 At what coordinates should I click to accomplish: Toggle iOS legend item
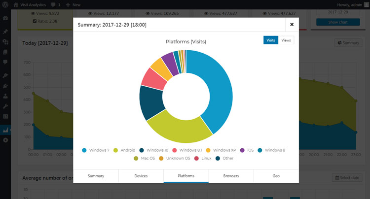pos(247,150)
